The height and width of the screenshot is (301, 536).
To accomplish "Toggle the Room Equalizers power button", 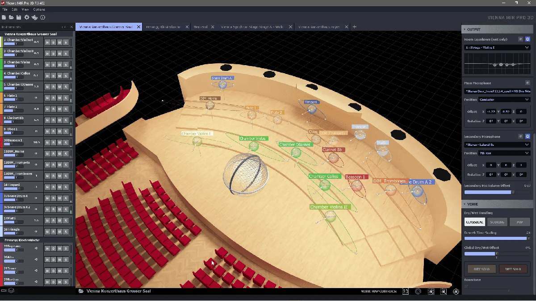I will point(528,39).
